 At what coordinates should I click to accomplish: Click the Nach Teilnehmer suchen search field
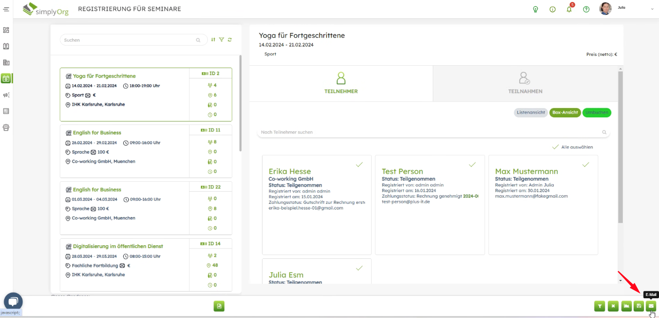pyautogui.click(x=428, y=132)
